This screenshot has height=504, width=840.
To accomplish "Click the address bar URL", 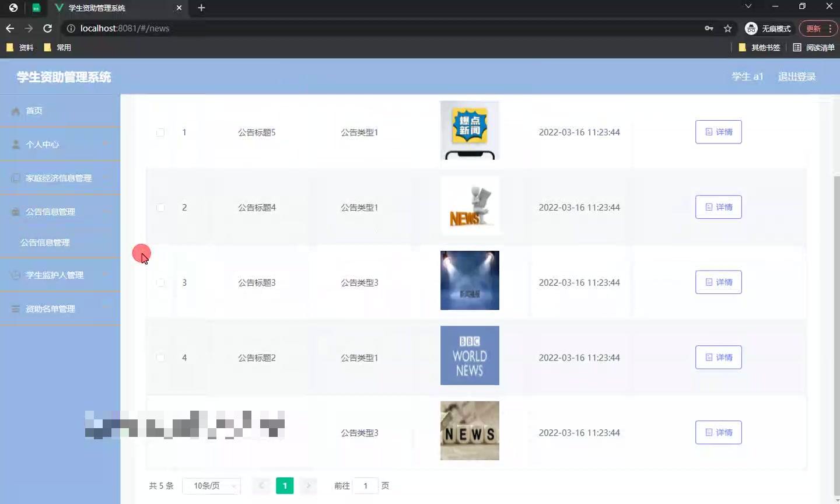I will click(x=125, y=28).
